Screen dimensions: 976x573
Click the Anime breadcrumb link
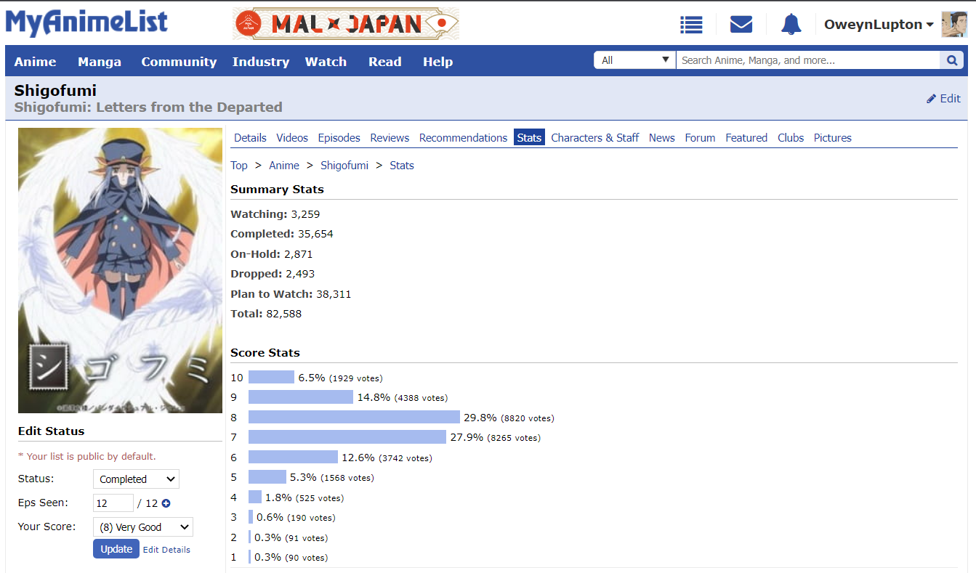[x=284, y=166]
